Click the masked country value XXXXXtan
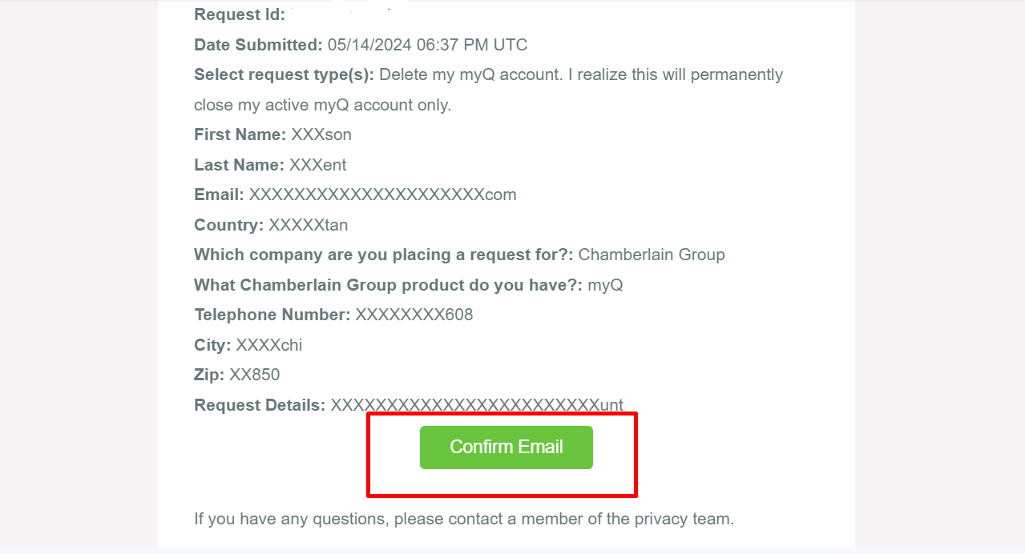Screen dimensions: 1025x554 [309, 225]
